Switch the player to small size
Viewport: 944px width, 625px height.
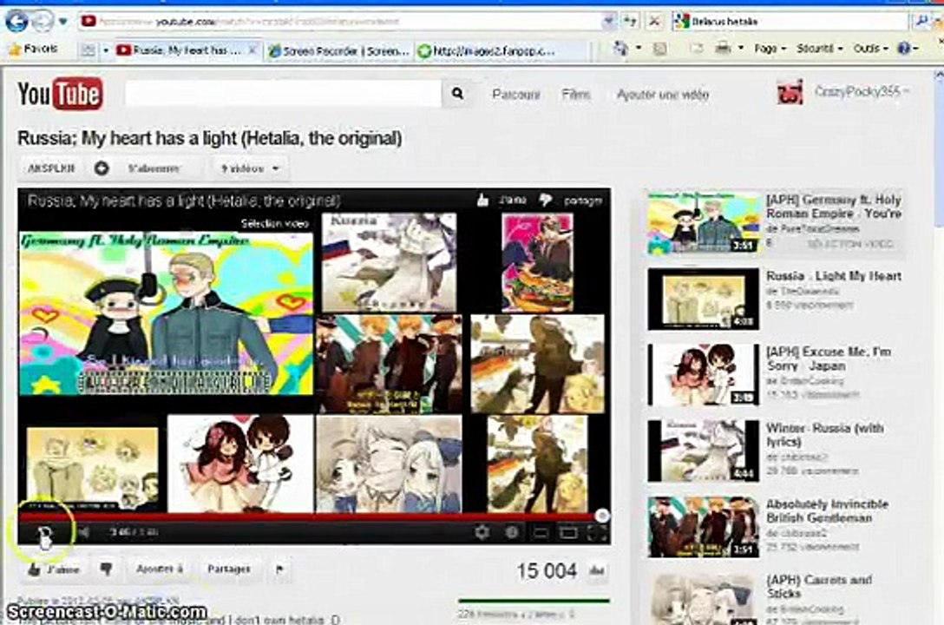(x=541, y=533)
